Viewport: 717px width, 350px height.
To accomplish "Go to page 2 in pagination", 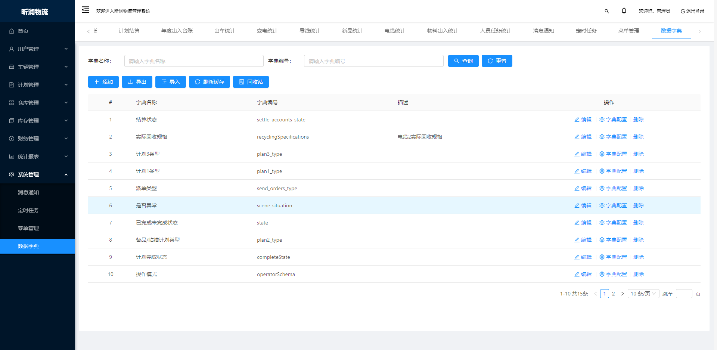I will point(613,294).
